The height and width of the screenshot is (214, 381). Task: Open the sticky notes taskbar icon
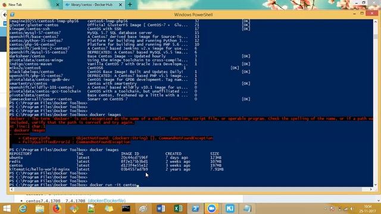click(x=108, y=209)
